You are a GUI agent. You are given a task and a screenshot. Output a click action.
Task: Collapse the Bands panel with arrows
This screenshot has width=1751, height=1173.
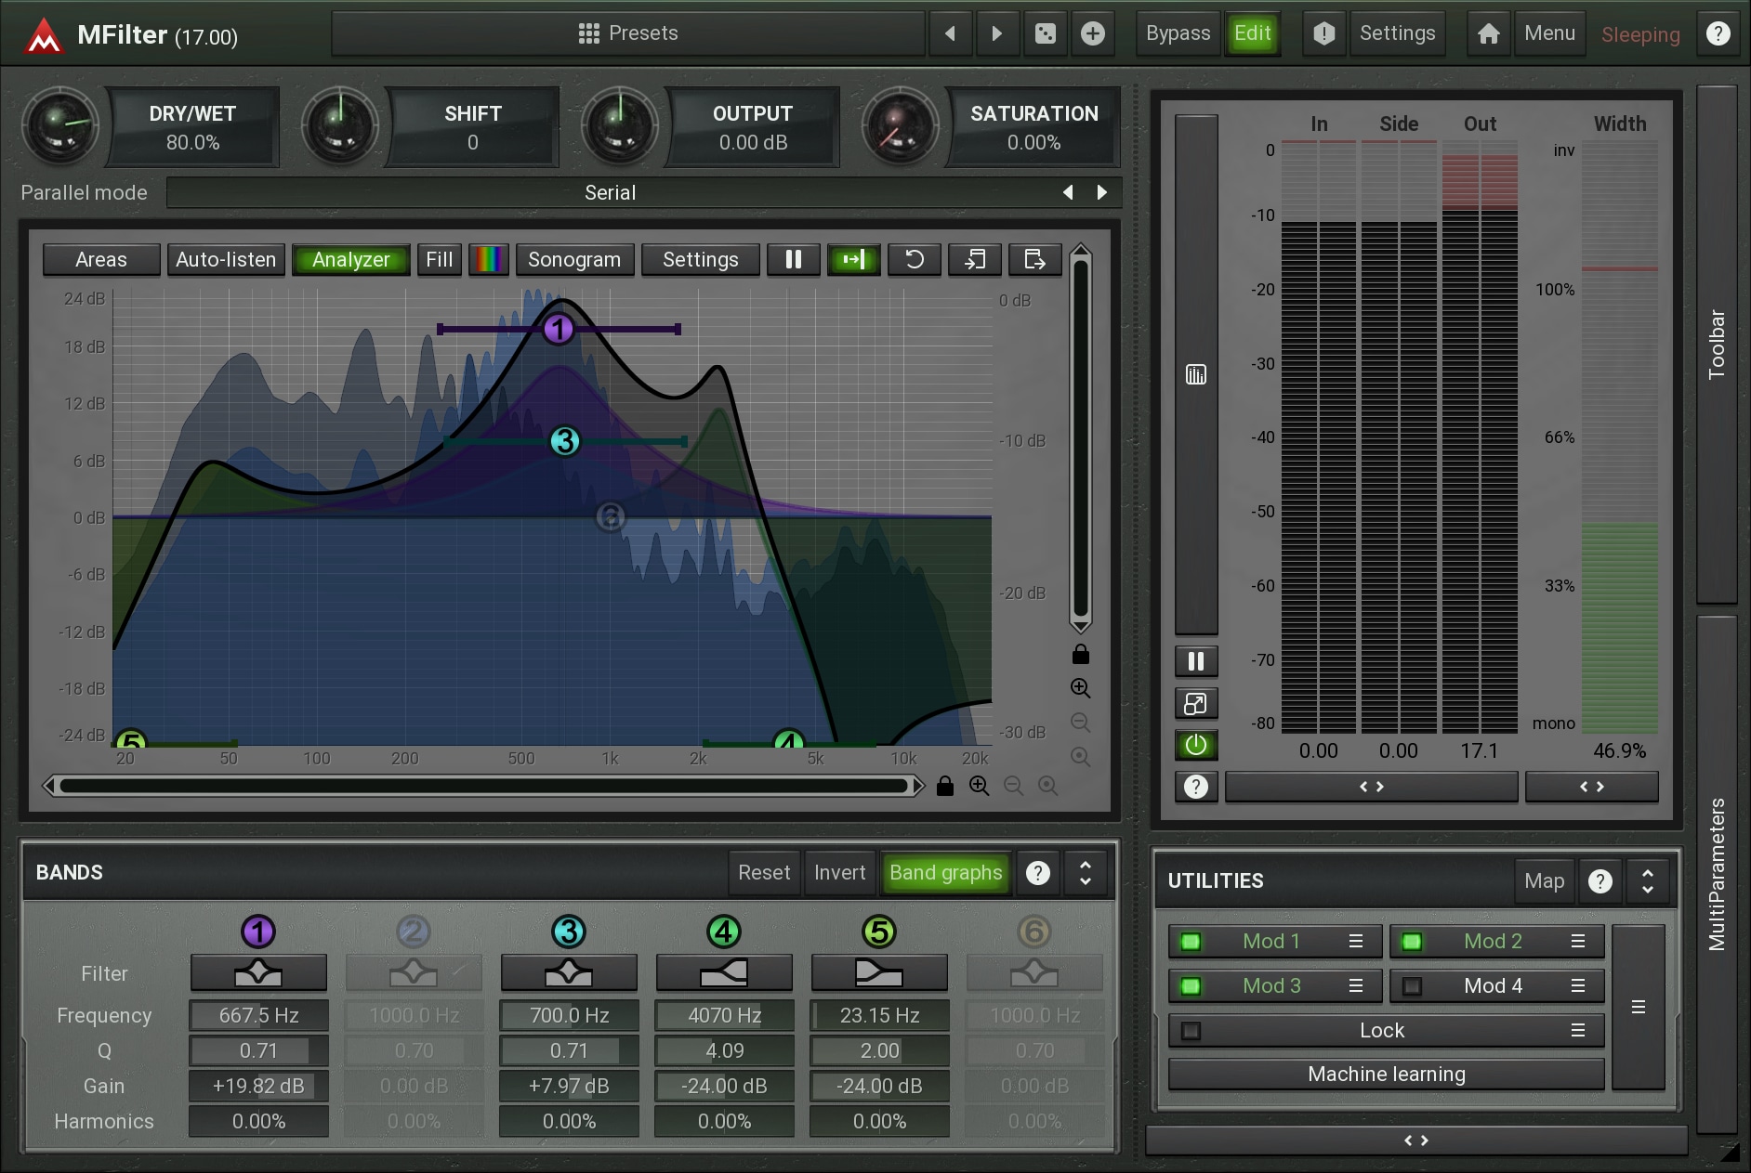pos(1085,873)
